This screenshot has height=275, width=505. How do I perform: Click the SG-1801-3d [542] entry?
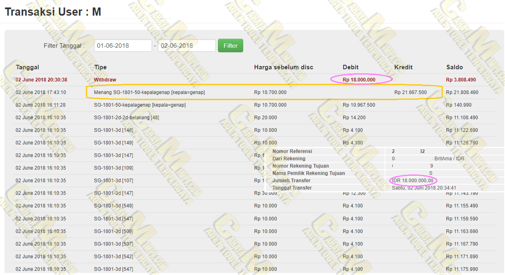click(113, 257)
